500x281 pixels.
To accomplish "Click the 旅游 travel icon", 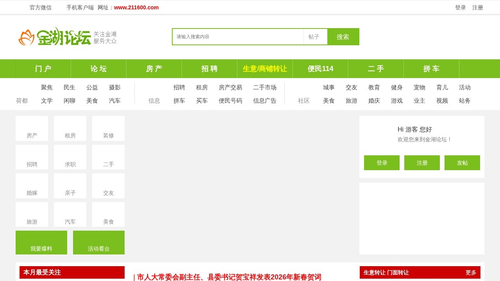I will point(32,214).
